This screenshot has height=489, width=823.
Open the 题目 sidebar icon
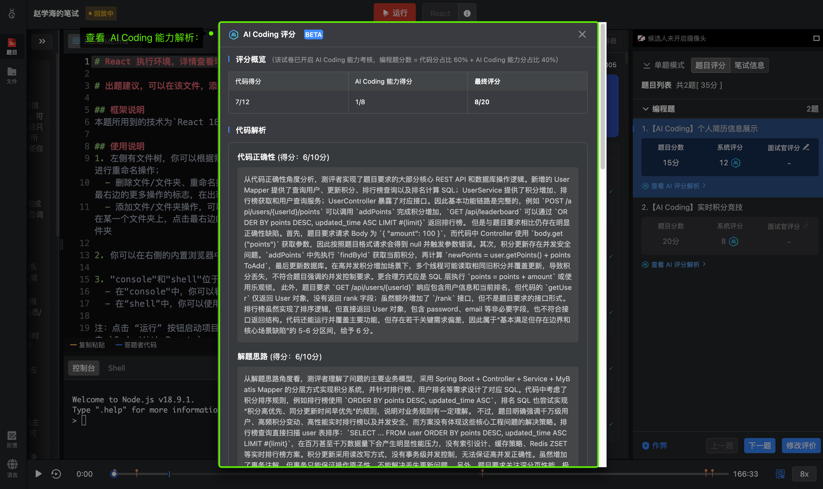12,46
